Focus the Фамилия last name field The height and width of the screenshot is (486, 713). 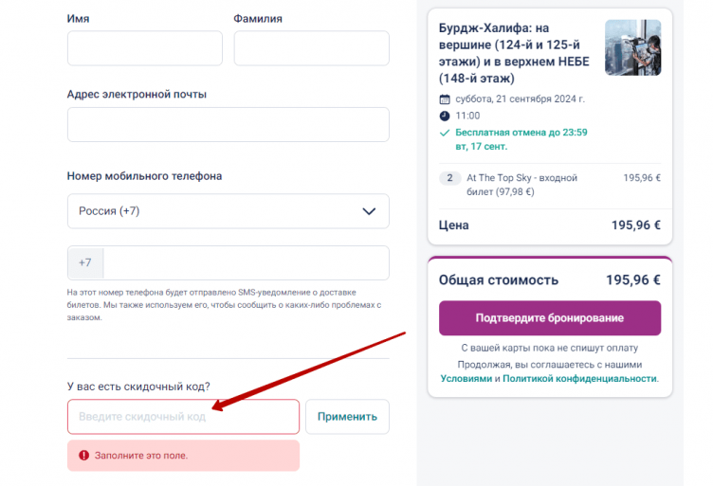click(x=311, y=48)
